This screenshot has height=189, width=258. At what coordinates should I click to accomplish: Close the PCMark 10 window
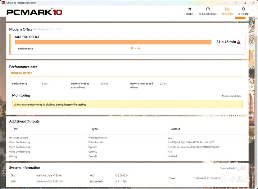pyautogui.click(x=253, y=2)
